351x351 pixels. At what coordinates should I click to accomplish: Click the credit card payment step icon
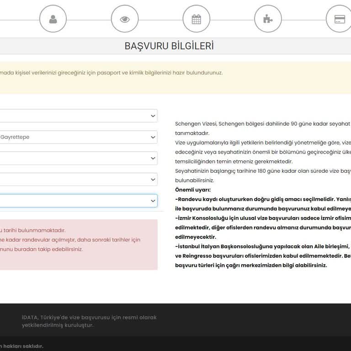[340, 19]
